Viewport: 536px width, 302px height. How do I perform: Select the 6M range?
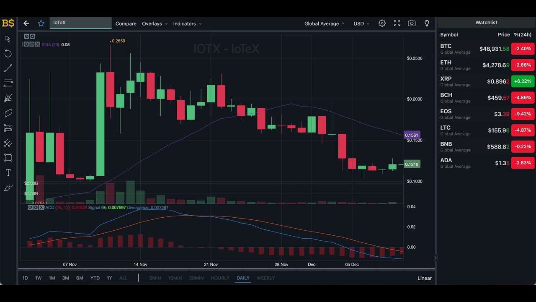(x=80, y=278)
